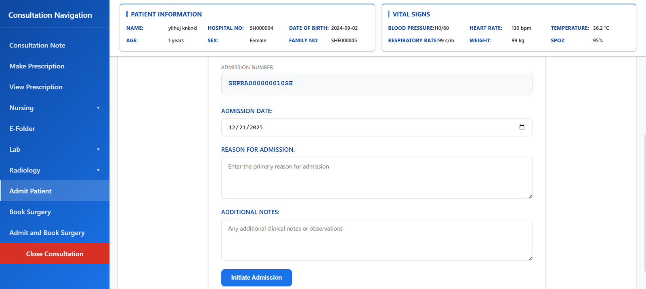This screenshot has width=646, height=289.
Task: Expand the Nursing submenu arrow
Action: [x=98, y=108]
